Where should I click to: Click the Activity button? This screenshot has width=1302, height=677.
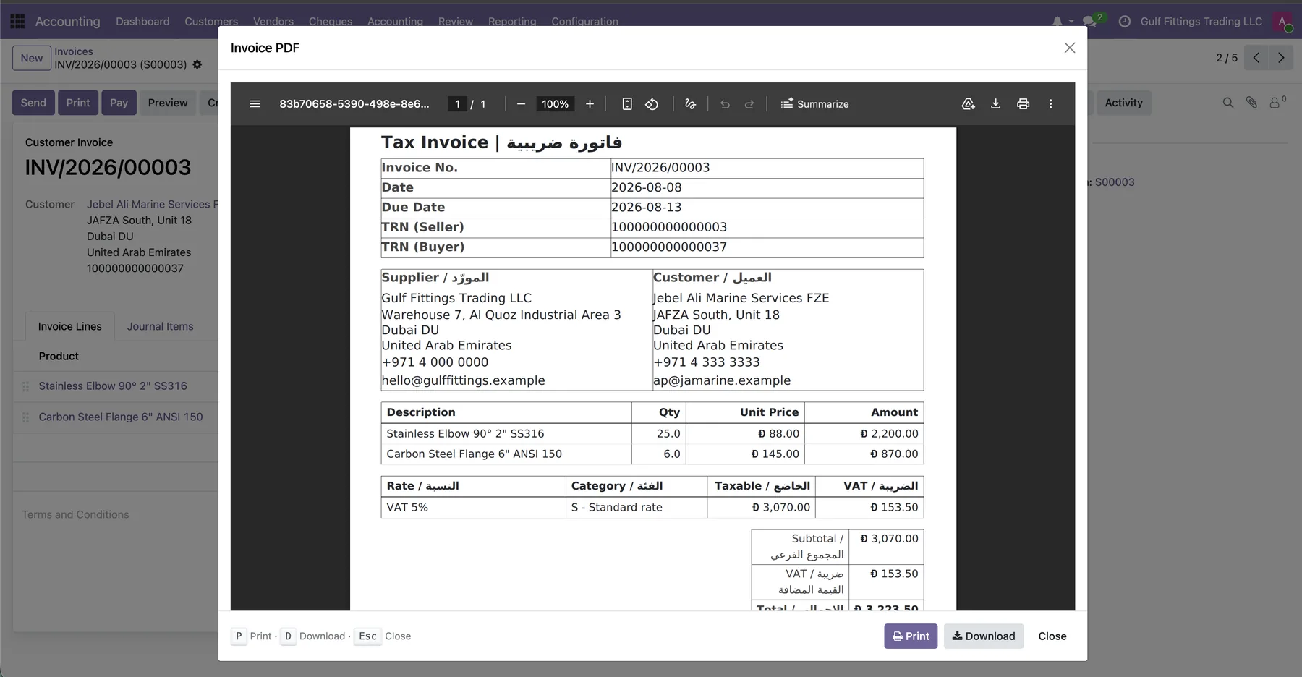[x=1123, y=103]
